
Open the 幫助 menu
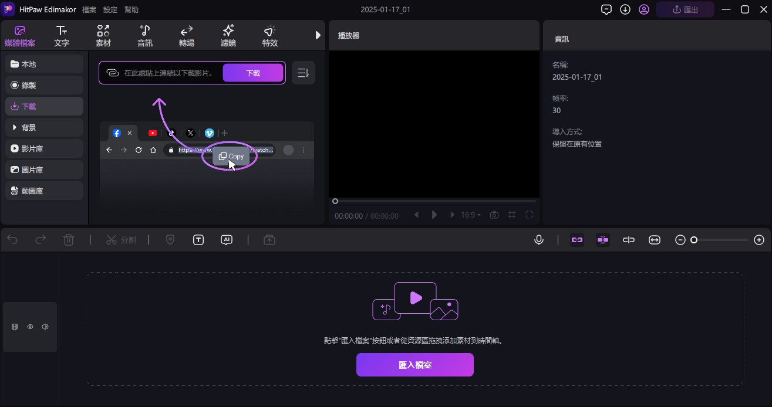(132, 10)
